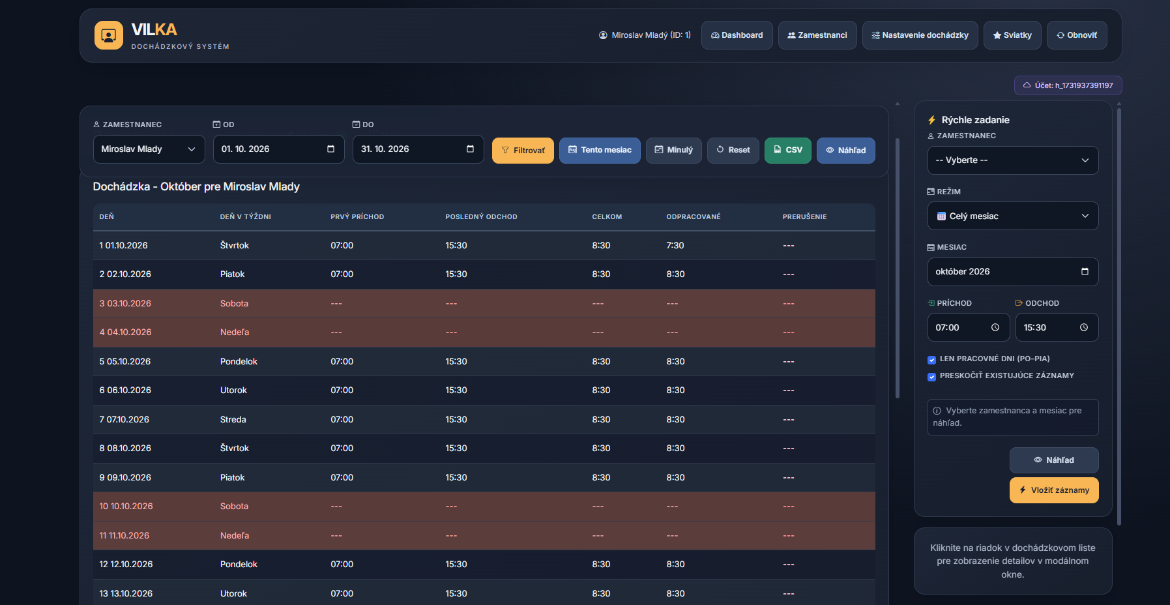The image size is (1170, 605).
Task: Click the Rýchle zadanie panel scrollbar
Action: 1119,316
